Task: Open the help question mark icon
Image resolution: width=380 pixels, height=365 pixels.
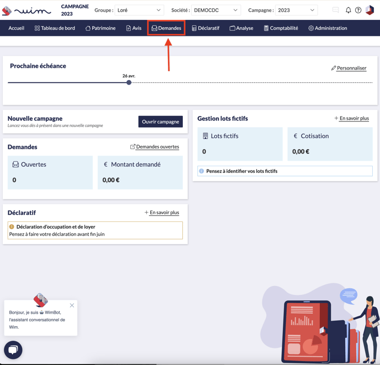Action: [x=358, y=10]
